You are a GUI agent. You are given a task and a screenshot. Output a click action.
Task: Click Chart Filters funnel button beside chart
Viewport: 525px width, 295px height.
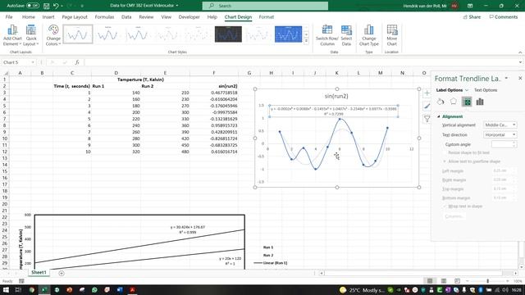pyautogui.click(x=427, y=119)
